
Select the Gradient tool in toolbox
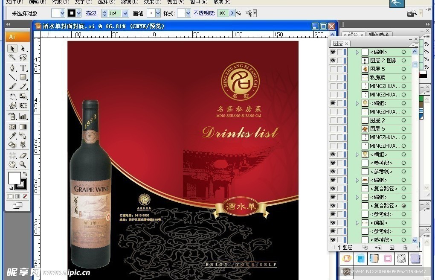23,127
